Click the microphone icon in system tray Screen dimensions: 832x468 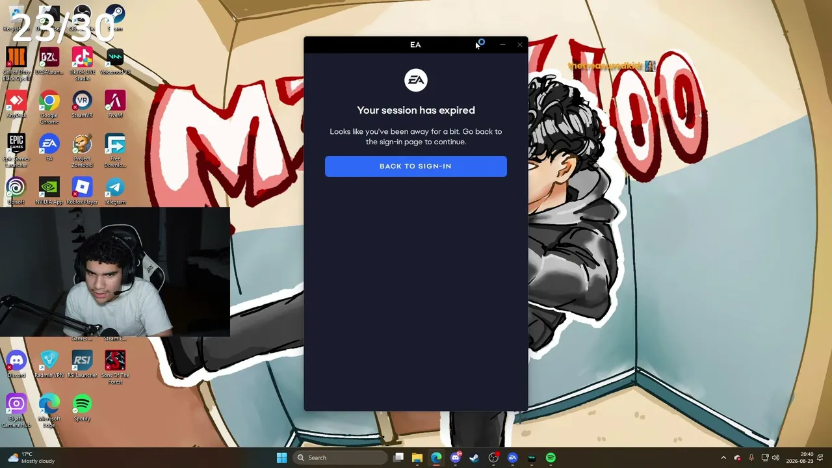tap(751, 458)
